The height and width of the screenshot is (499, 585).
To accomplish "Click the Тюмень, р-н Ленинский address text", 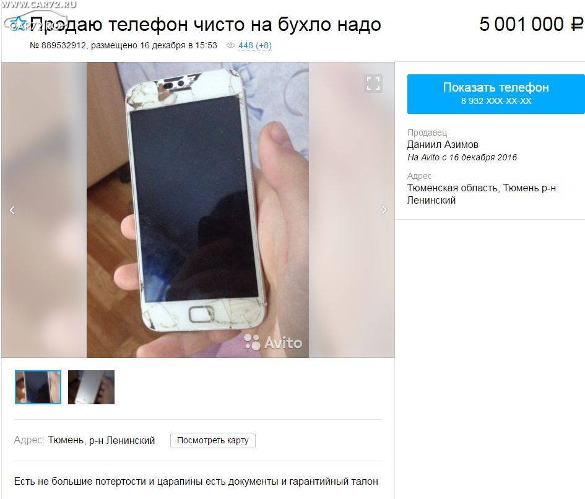I will point(101,440).
